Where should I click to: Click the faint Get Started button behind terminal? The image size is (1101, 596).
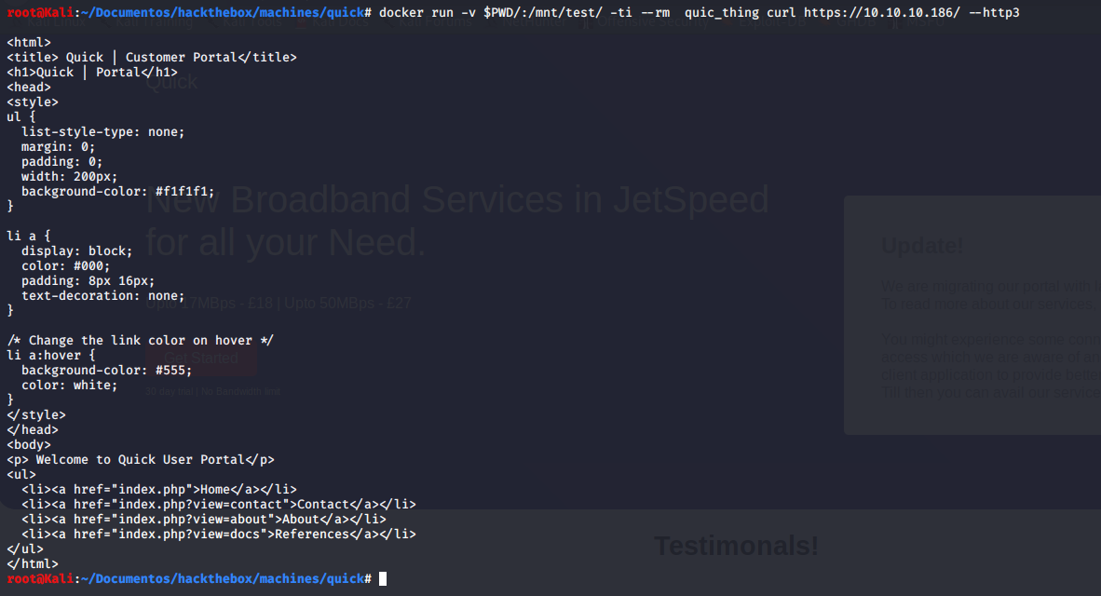click(201, 358)
